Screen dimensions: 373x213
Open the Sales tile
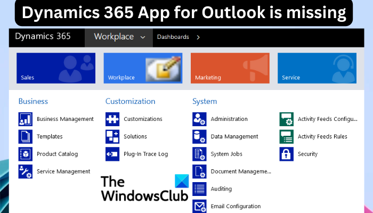(x=56, y=68)
